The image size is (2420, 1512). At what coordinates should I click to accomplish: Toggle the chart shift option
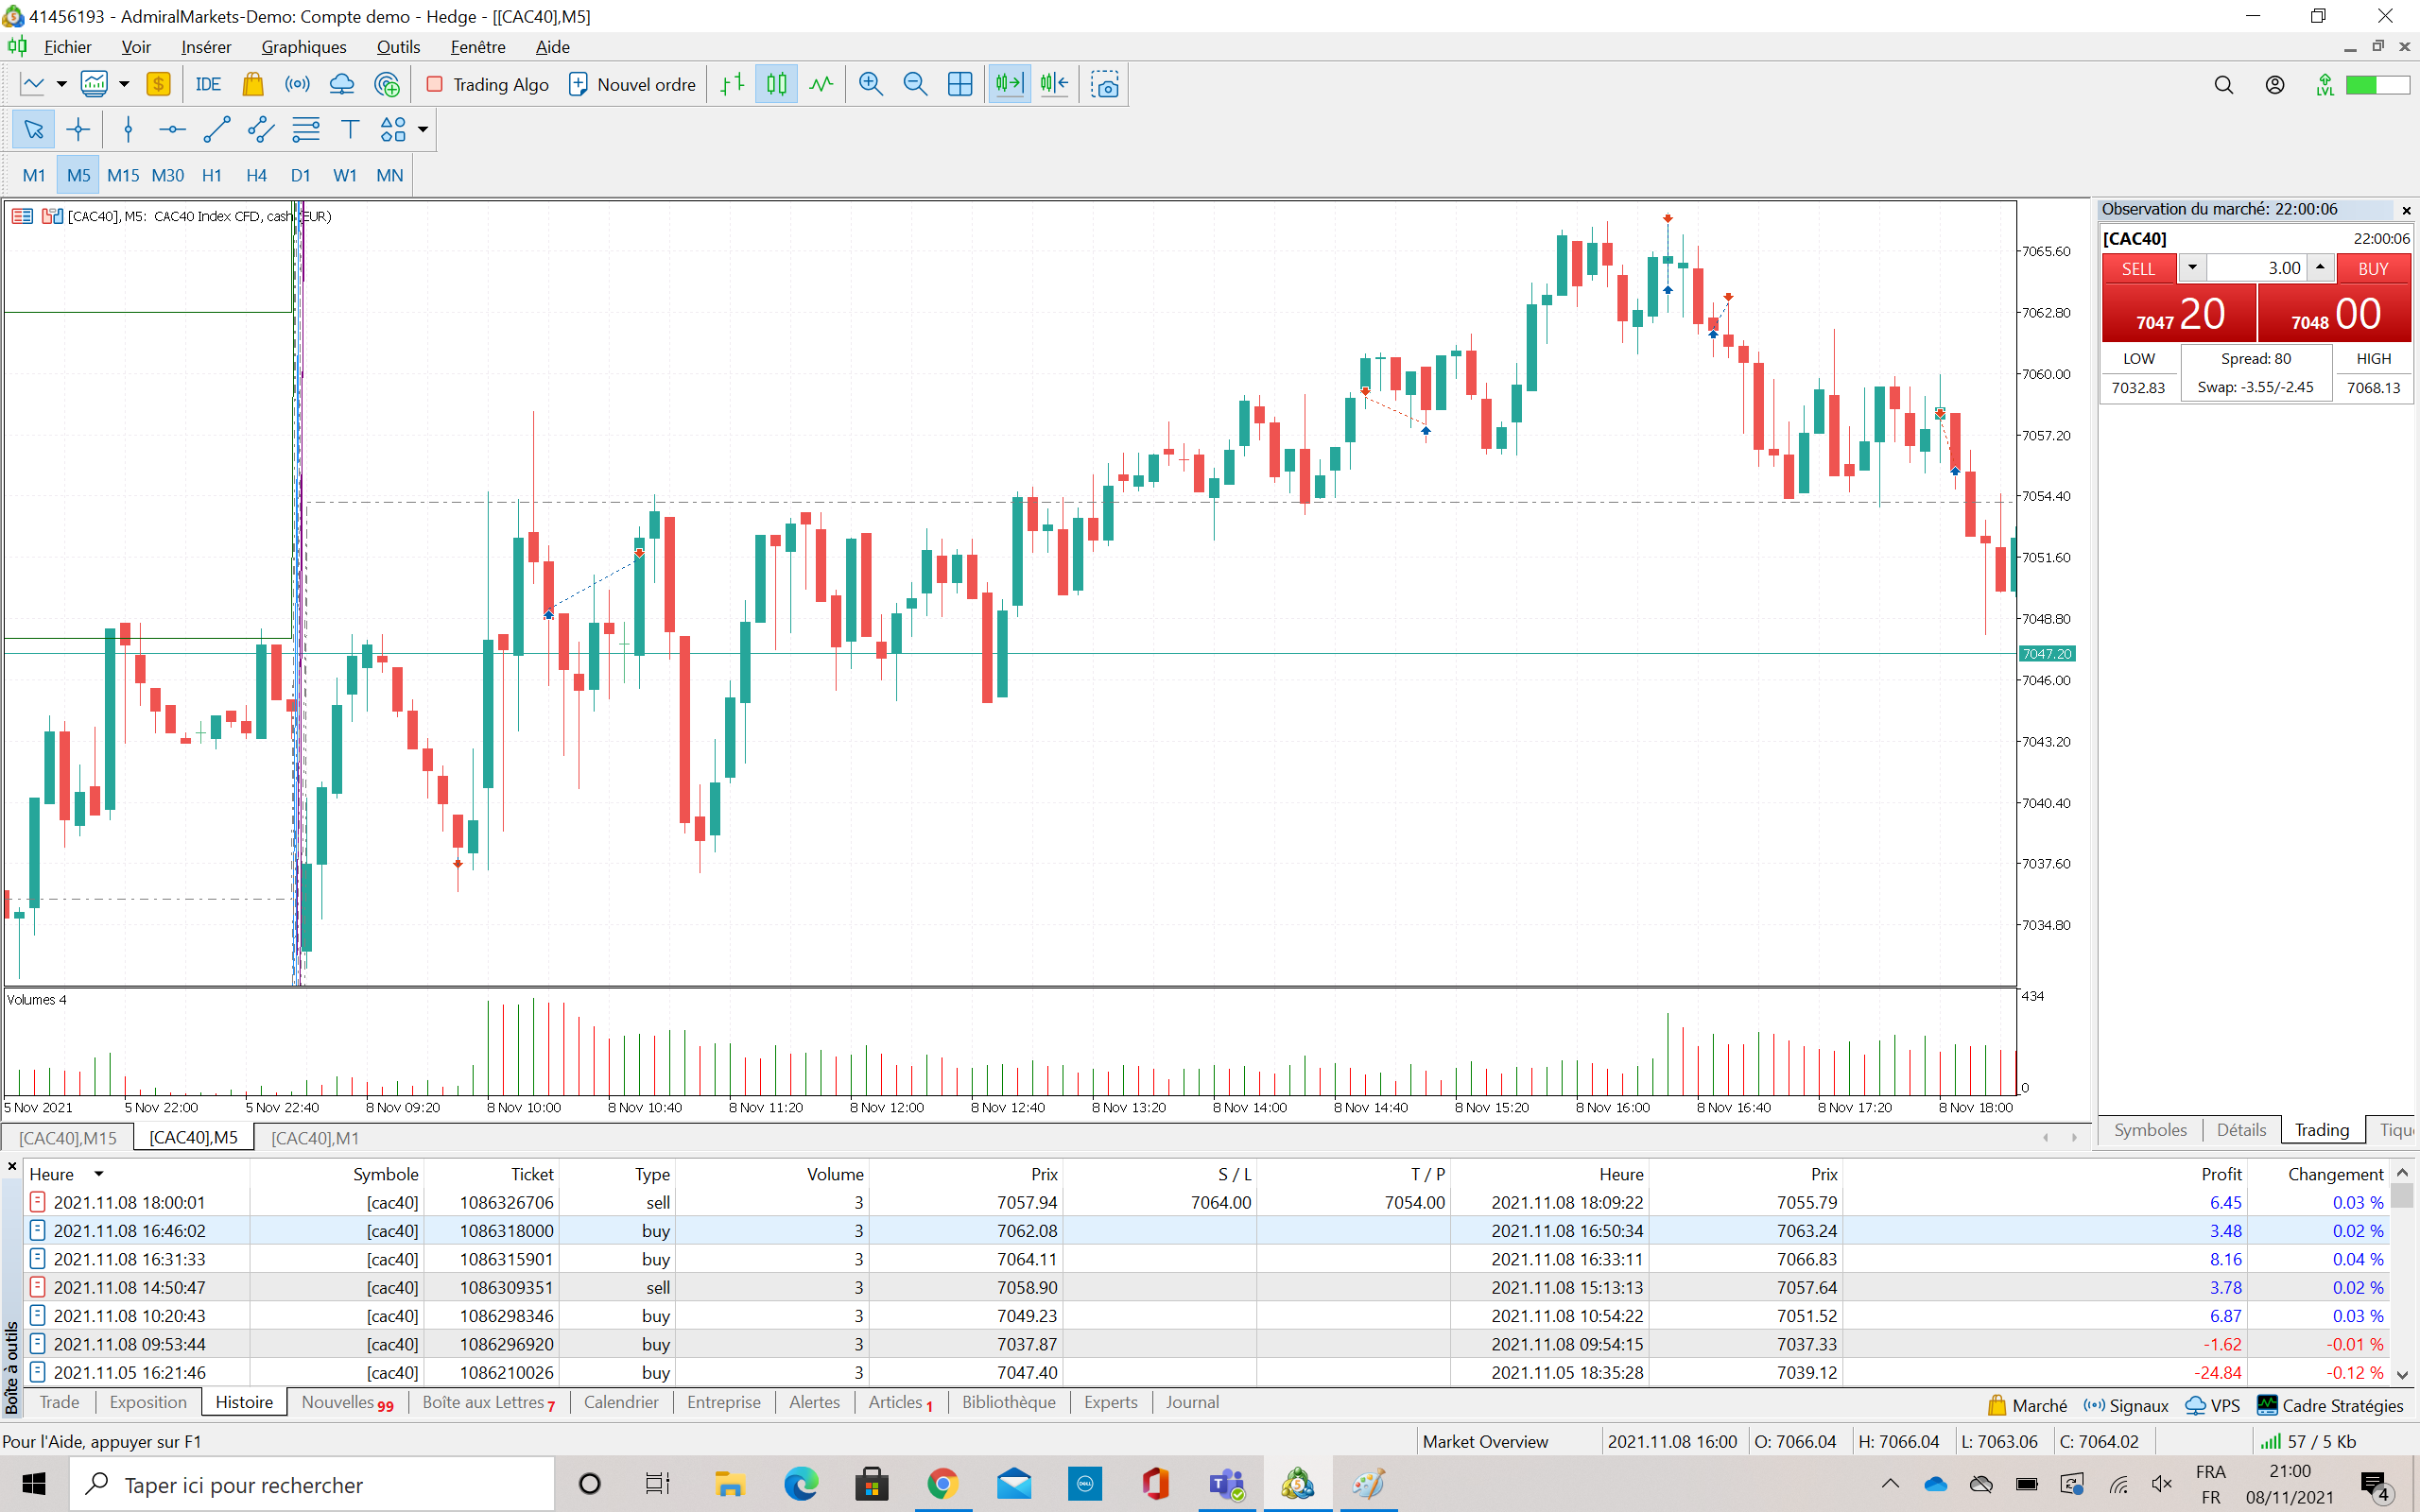tap(1054, 85)
